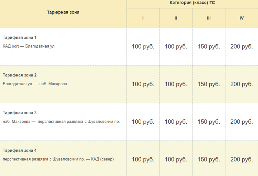Screen dimensions: 258x176
Task: Click the "Категория (класс) ТС" header
Action: [192, 3]
